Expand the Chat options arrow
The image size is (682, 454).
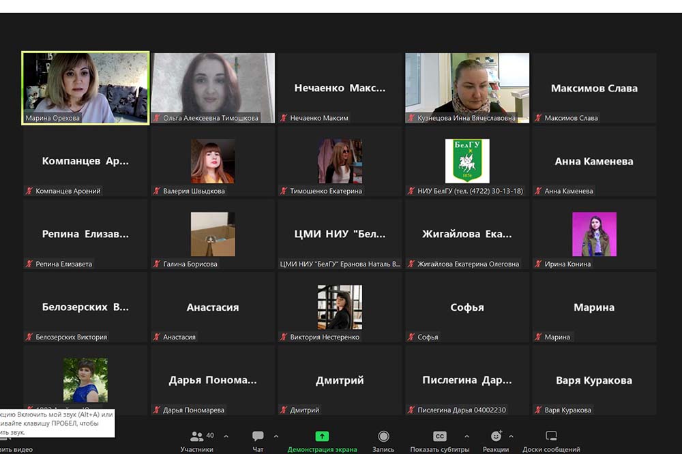coord(276,436)
